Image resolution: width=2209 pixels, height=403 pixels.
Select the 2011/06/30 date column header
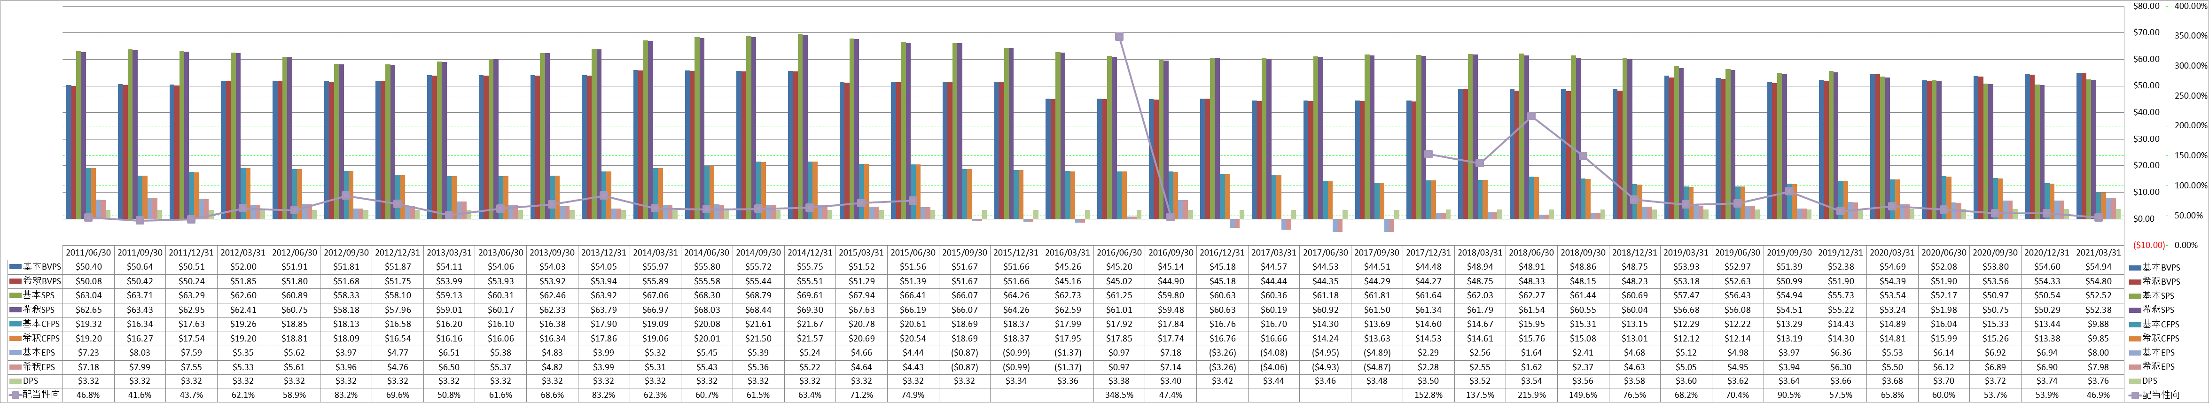click(89, 253)
